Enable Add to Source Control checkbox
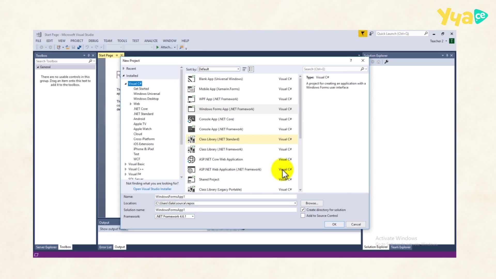 click(303, 216)
